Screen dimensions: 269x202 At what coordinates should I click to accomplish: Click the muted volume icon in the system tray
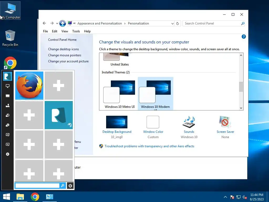[245, 197]
